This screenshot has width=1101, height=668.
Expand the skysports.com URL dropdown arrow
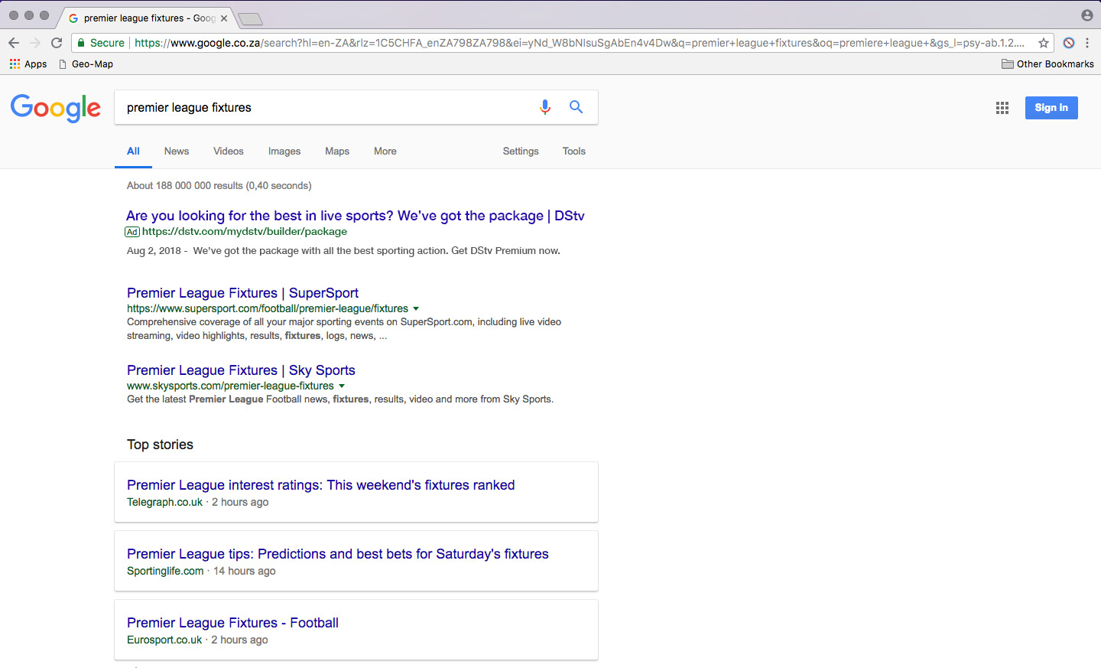(342, 386)
